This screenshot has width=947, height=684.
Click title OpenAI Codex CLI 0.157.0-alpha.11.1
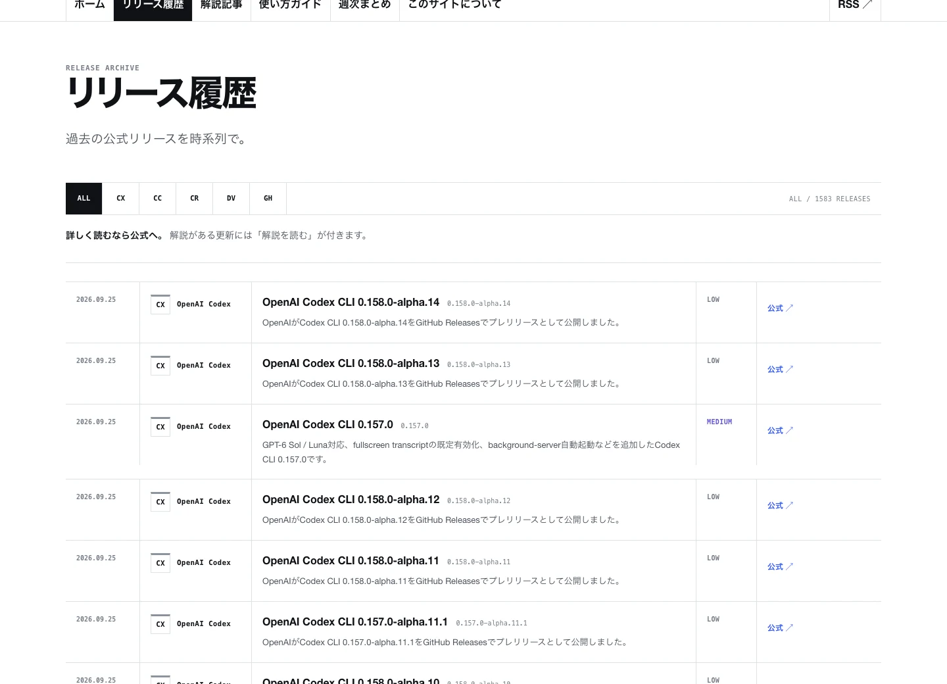(355, 622)
